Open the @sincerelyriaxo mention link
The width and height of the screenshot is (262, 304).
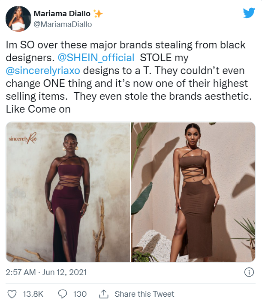(43, 71)
